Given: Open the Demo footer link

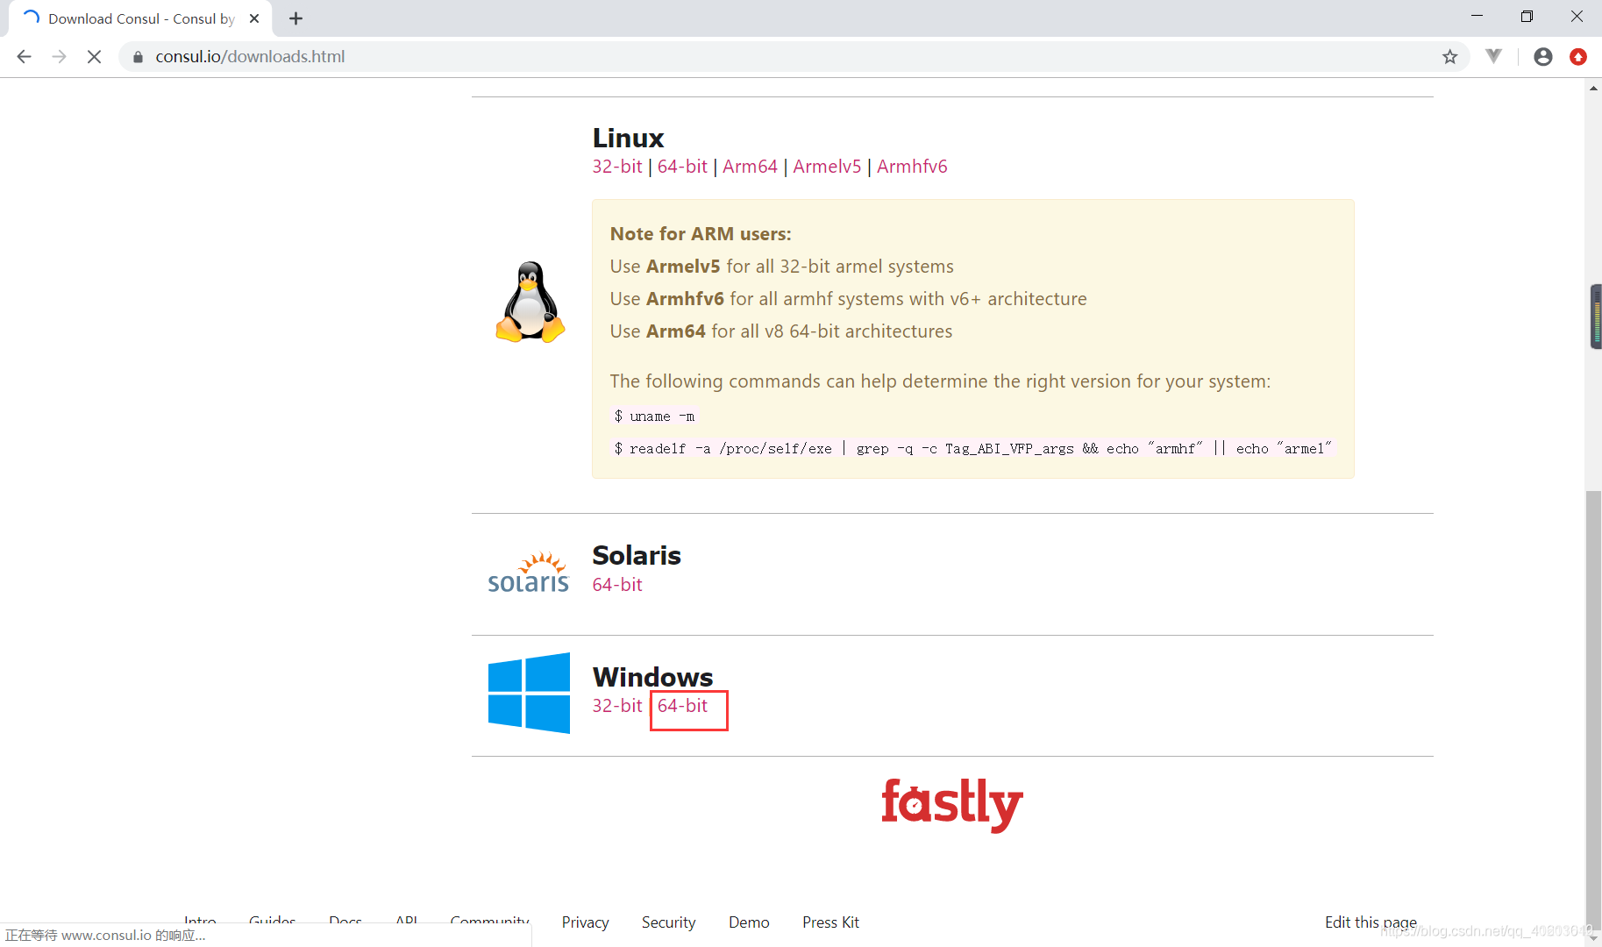Looking at the screenshot, I should tap(749, 922).
